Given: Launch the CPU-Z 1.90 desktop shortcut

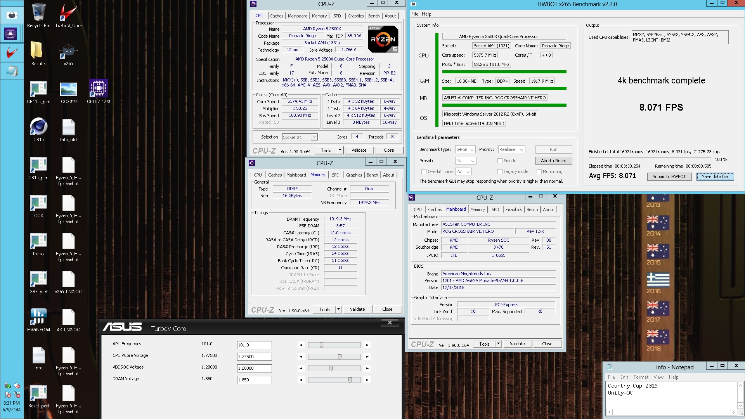Looking at the screenshot, I should click(99, 92).
